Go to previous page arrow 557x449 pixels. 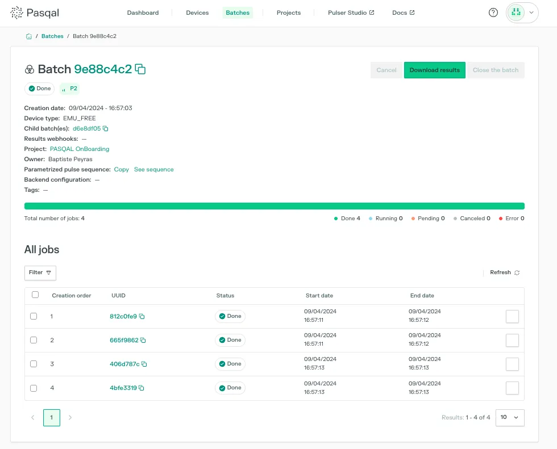click(x=33, y=417)
